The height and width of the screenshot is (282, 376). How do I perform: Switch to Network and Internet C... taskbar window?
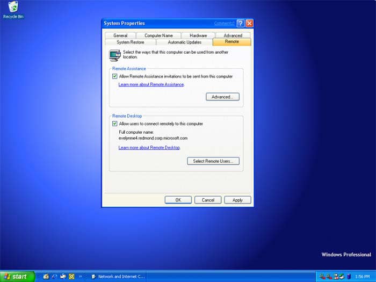click(x=118, y=277)
